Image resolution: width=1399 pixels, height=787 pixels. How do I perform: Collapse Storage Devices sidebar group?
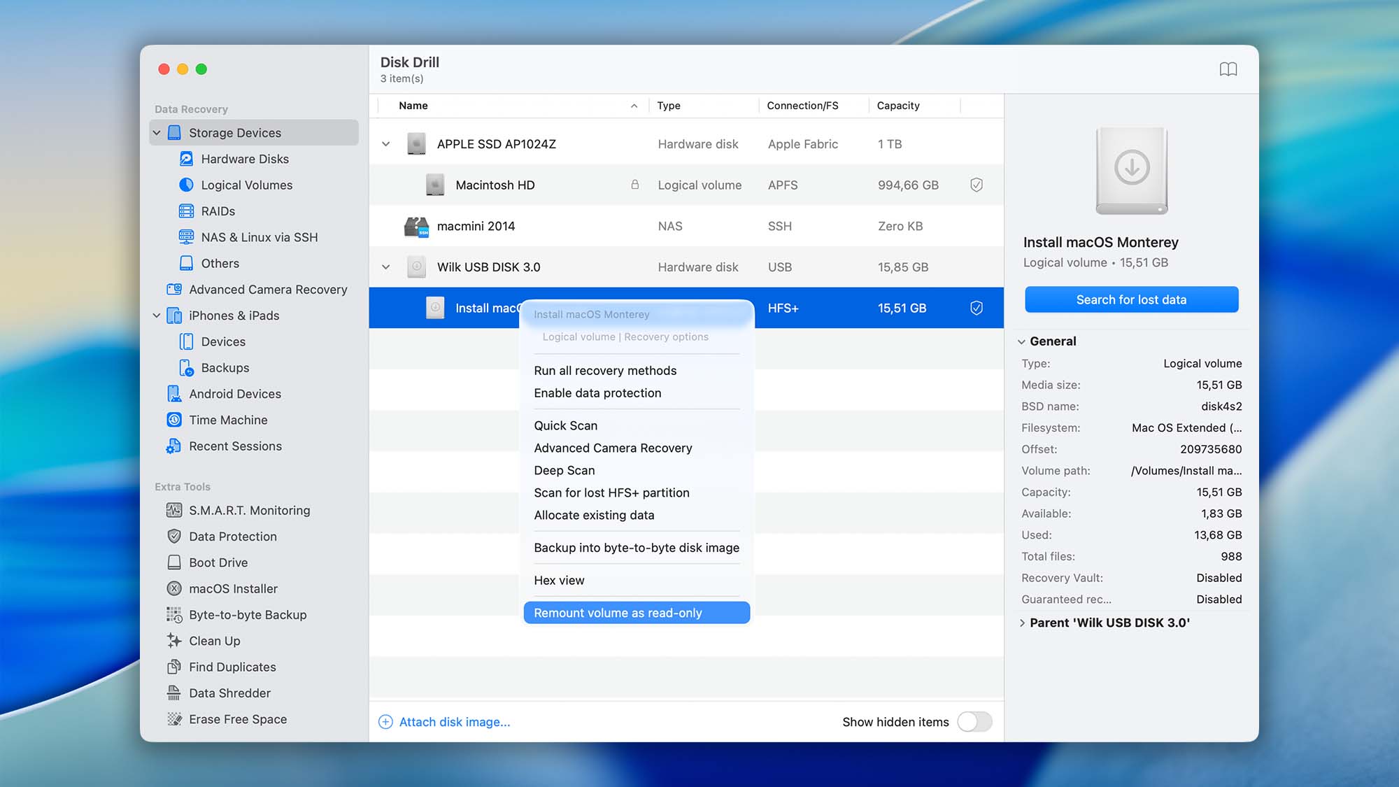(x=157, y=133)
